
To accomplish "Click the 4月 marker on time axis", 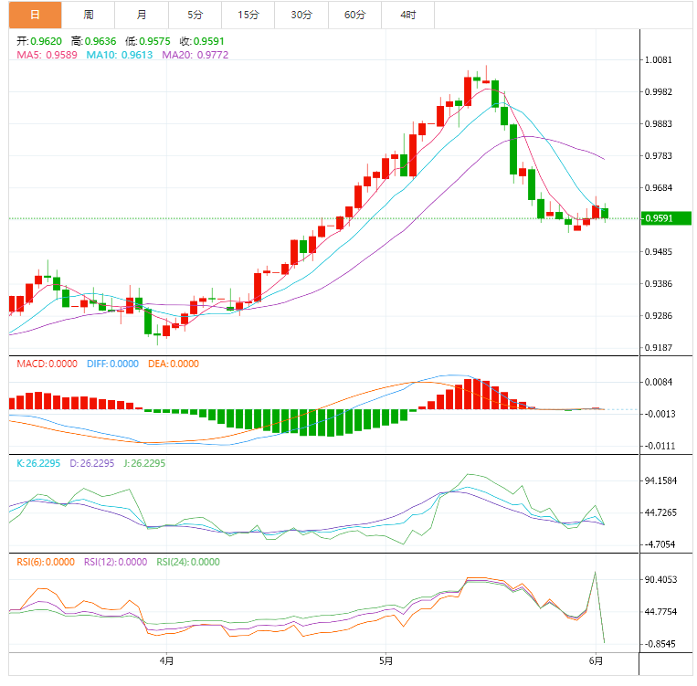I will point(166,660).
